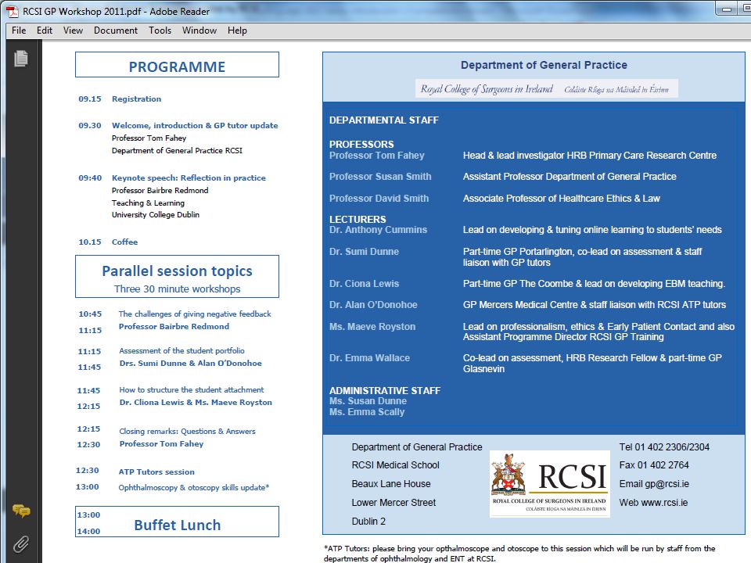Open the Attachments paperclip panel icon
This screenshot has height=563, width=751.
(20, 544)
